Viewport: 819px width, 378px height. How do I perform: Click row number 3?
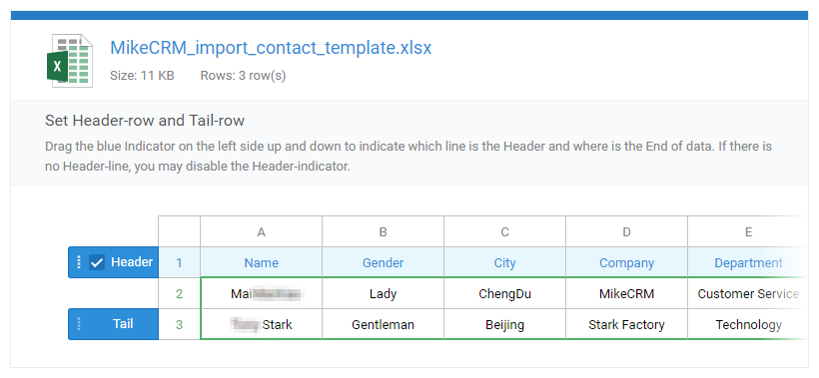click(179, 325)
